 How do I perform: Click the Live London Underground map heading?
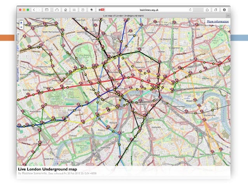[x=47, y=169]
